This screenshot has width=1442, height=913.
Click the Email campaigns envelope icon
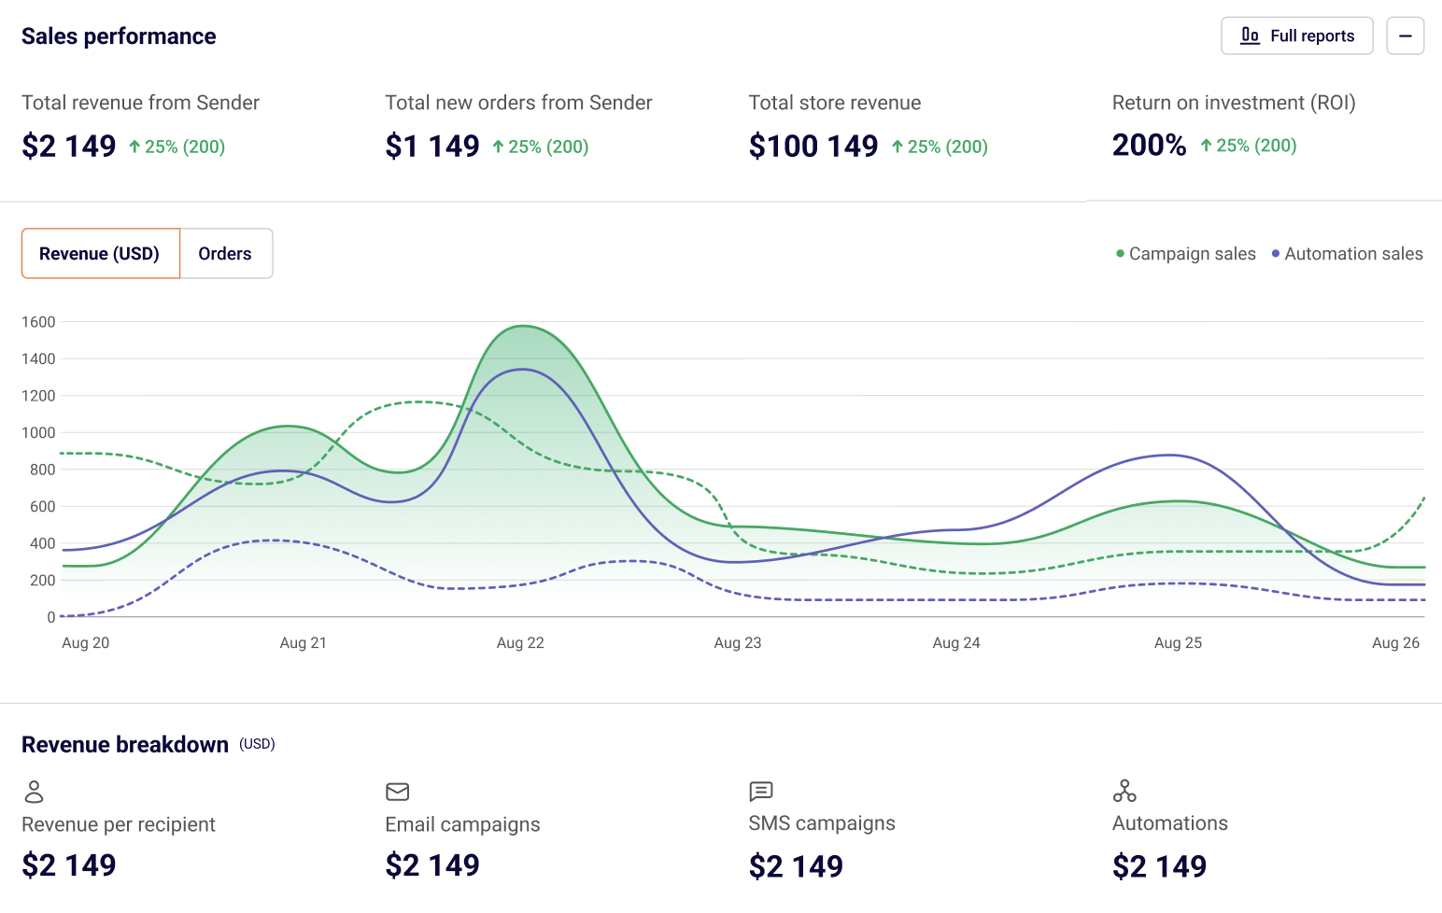click(x=398, y=792)
